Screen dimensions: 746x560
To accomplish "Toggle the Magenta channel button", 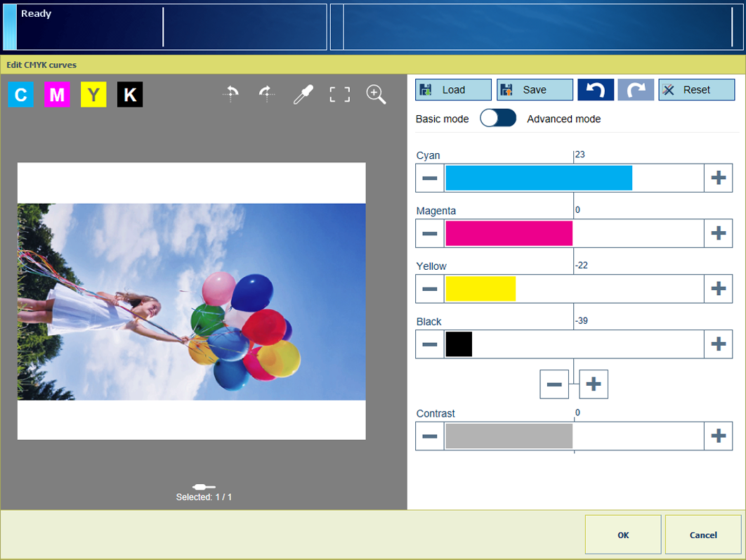I will click(57, 95).
